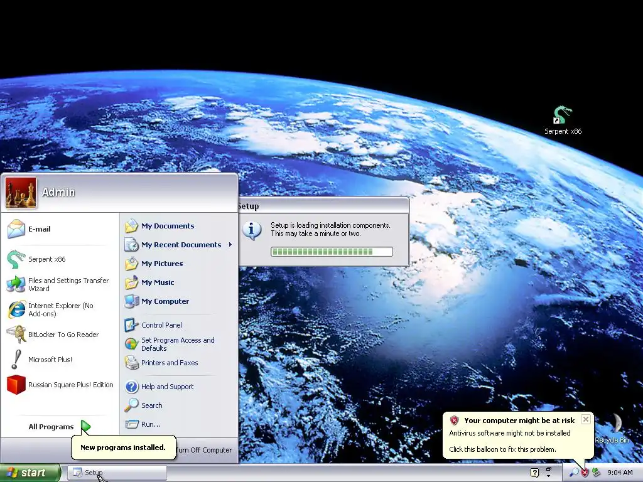Open My Documents folder
This screenshot has width=643, height=482.
(x=178, y=226)
